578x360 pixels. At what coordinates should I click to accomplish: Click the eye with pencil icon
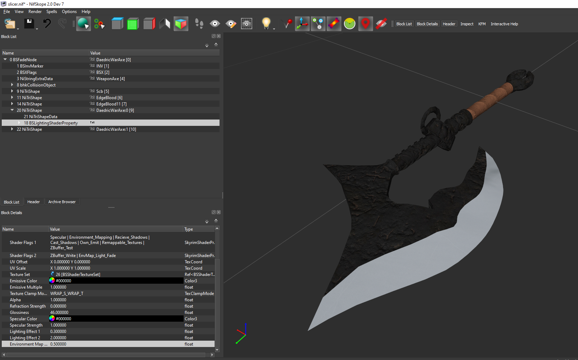[x=231, y=24]
